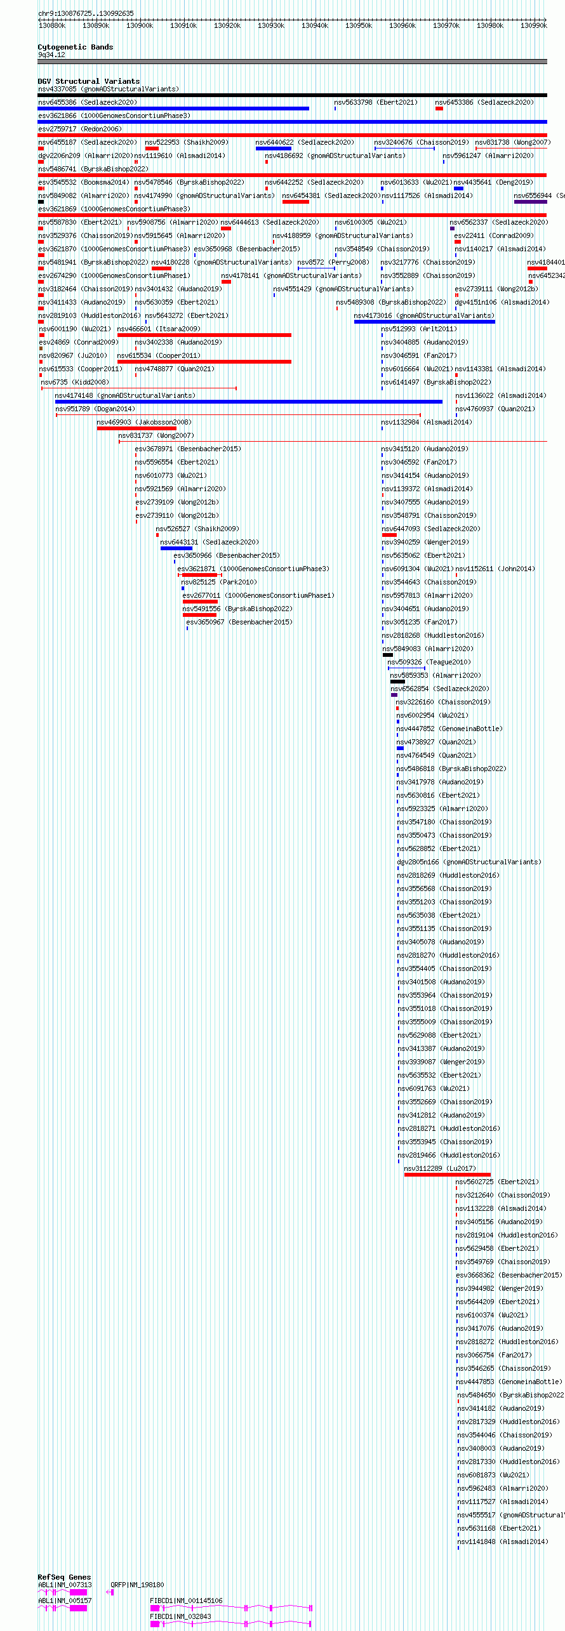Click nsv6562854 (Sedlazeck2020) label
This screenshot has height=1631, width=565.
click(440, 689)
